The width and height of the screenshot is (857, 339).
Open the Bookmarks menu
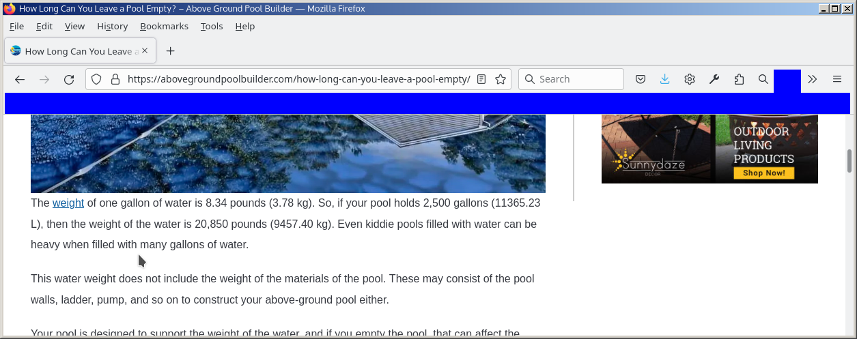point(164,26)
